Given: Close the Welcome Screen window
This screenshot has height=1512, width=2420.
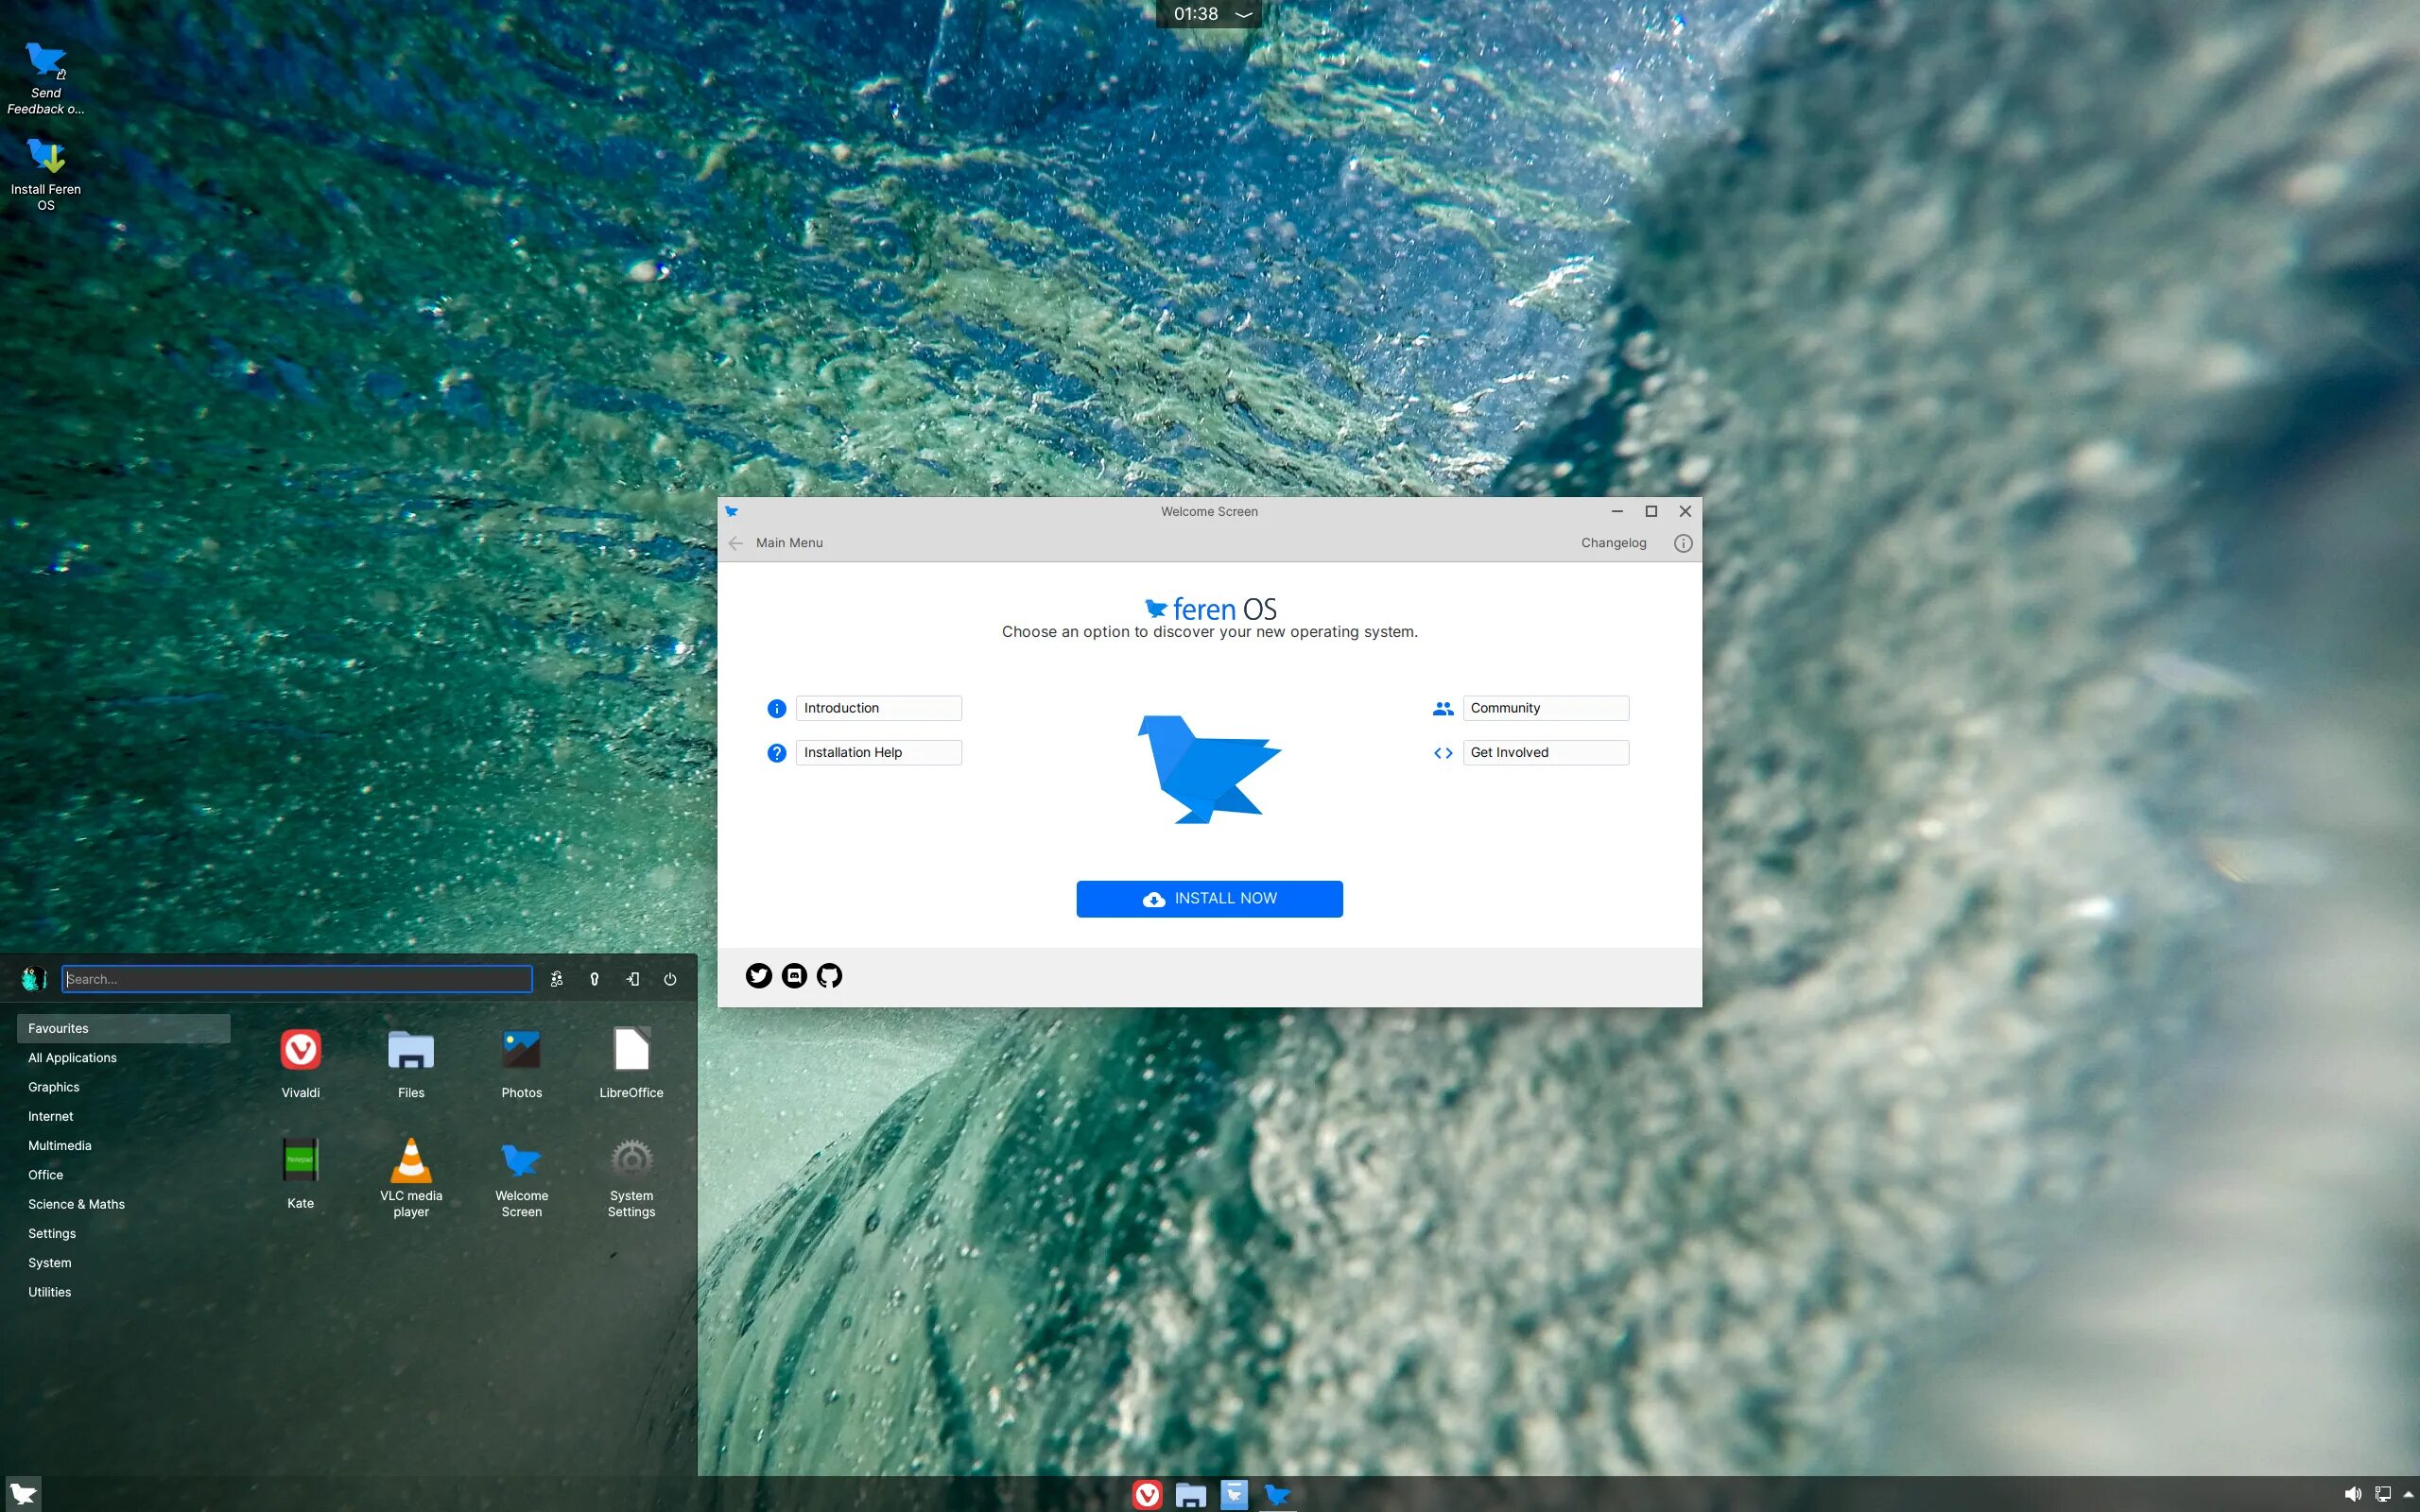Looking at the screenshot, I should click(1685, 511).
